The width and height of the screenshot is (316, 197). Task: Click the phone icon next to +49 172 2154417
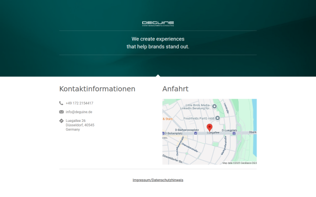pos(61,103)
